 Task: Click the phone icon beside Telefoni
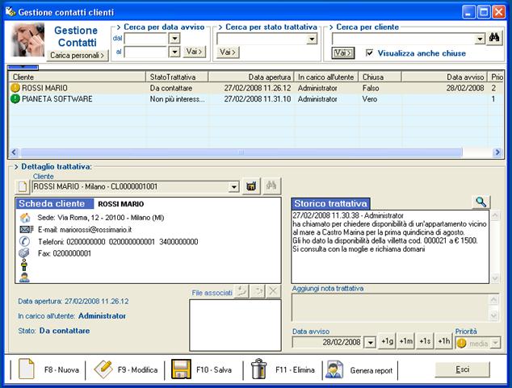tap(24, 241)
